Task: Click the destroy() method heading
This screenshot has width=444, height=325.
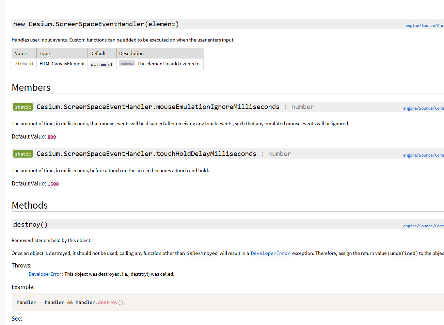Action: coord(30,225)
